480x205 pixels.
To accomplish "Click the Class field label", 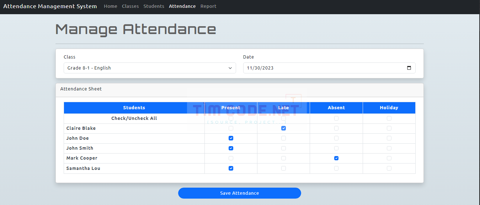I will (x=70, y=57).
